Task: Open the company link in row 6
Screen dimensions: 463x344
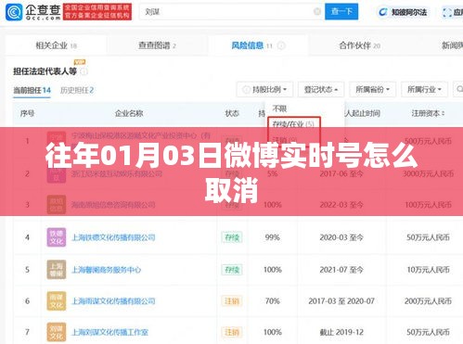Action: click(113, 301)
